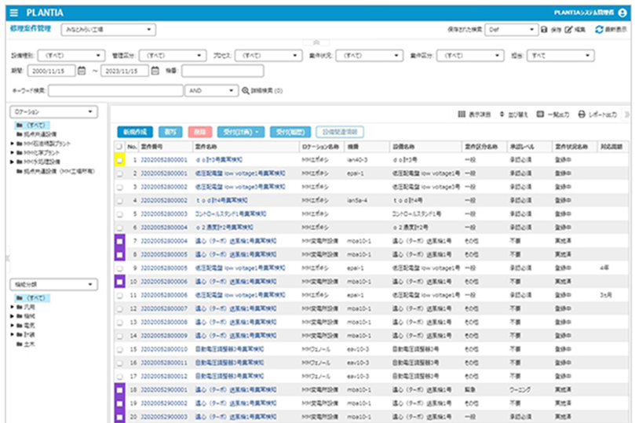Click the start date field 2000/11/15
Image resolution: width=635 pixels, height=423 pixels.
[x=52, y=71]
